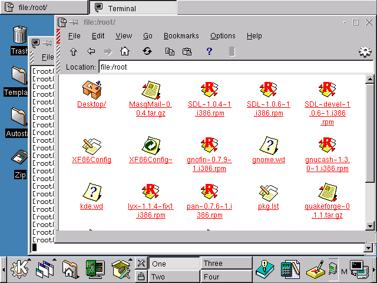Viewport: 377px width, 283px height.
Task: Click the Logout X panel button
Action: [x=141, y=263]
